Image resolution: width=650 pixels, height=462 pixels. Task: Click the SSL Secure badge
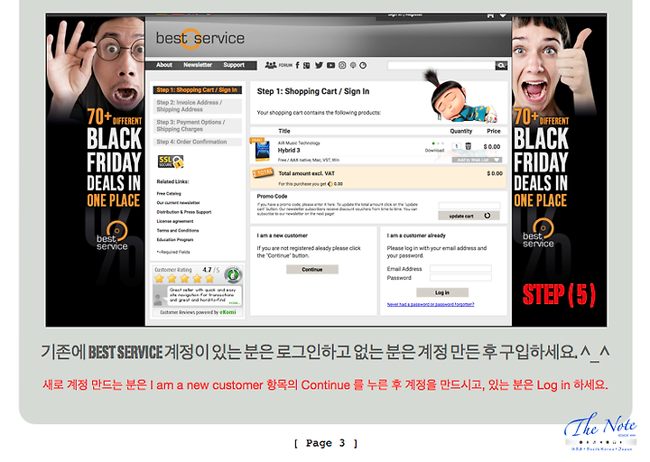[171, 162]
